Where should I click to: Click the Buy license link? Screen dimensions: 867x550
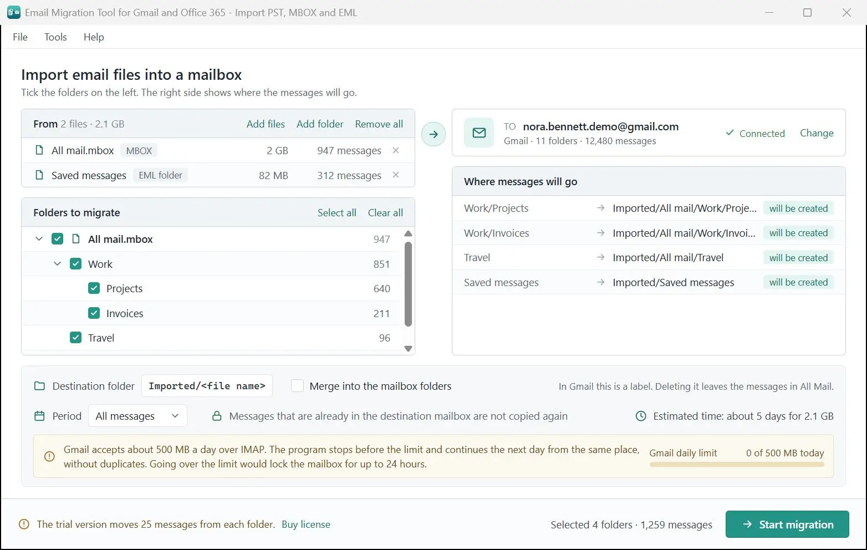click(306, 524)
